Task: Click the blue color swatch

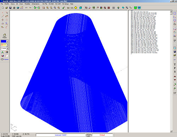Action: 4,41
